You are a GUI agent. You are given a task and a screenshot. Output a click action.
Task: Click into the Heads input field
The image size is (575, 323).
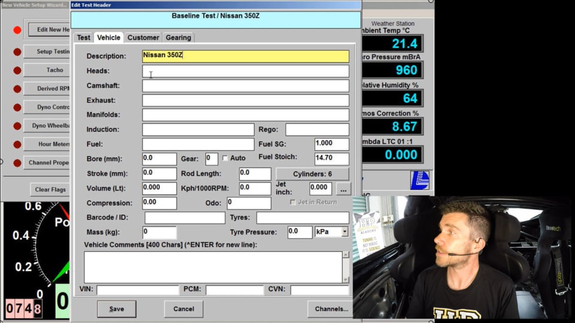tap(246, 71)
